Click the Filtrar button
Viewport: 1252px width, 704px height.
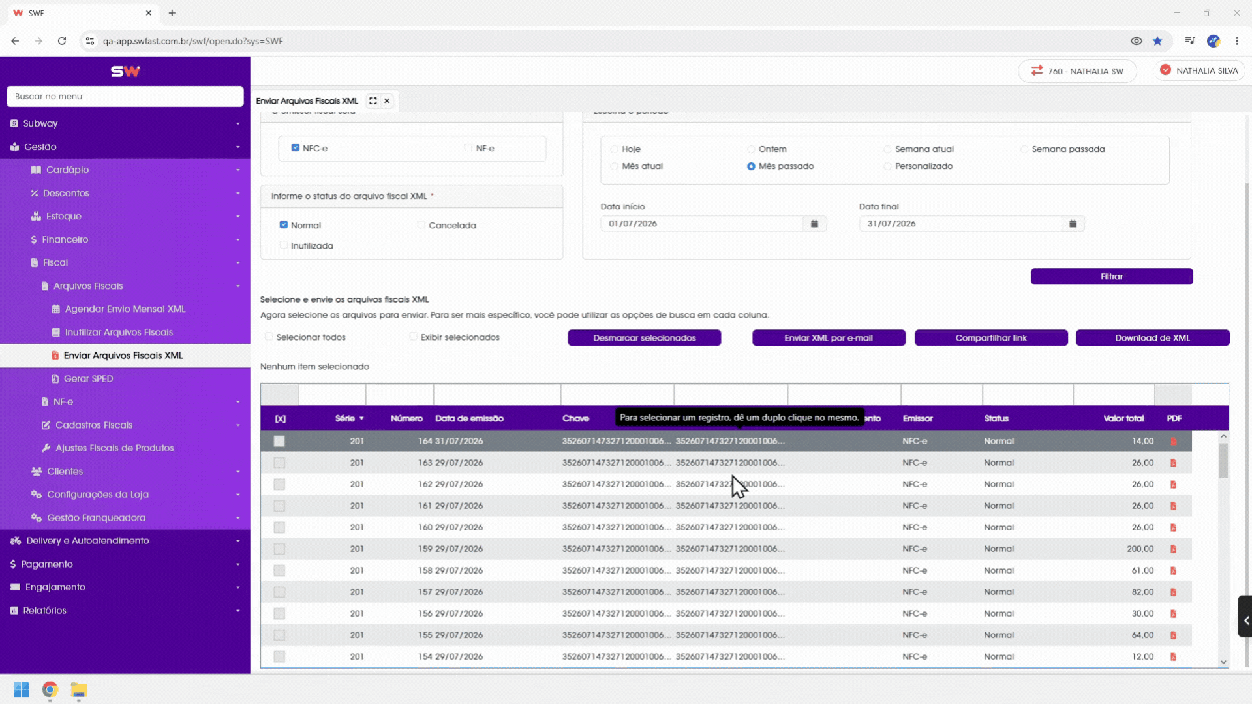1112,277
